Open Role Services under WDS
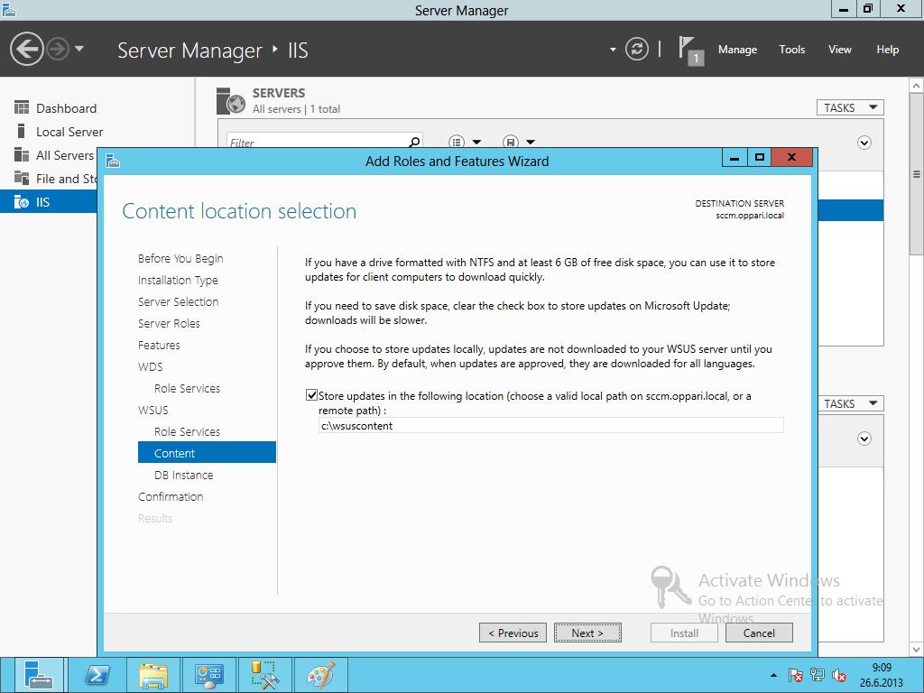 coord(187,388)
